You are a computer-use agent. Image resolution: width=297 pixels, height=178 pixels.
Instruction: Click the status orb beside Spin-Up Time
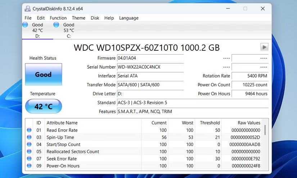[29, 137]
